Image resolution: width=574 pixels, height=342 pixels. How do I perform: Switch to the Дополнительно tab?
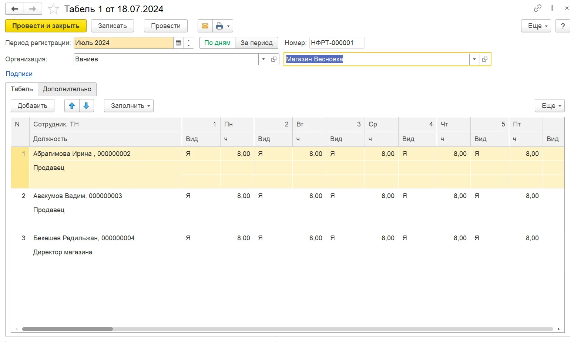point(67,89)
